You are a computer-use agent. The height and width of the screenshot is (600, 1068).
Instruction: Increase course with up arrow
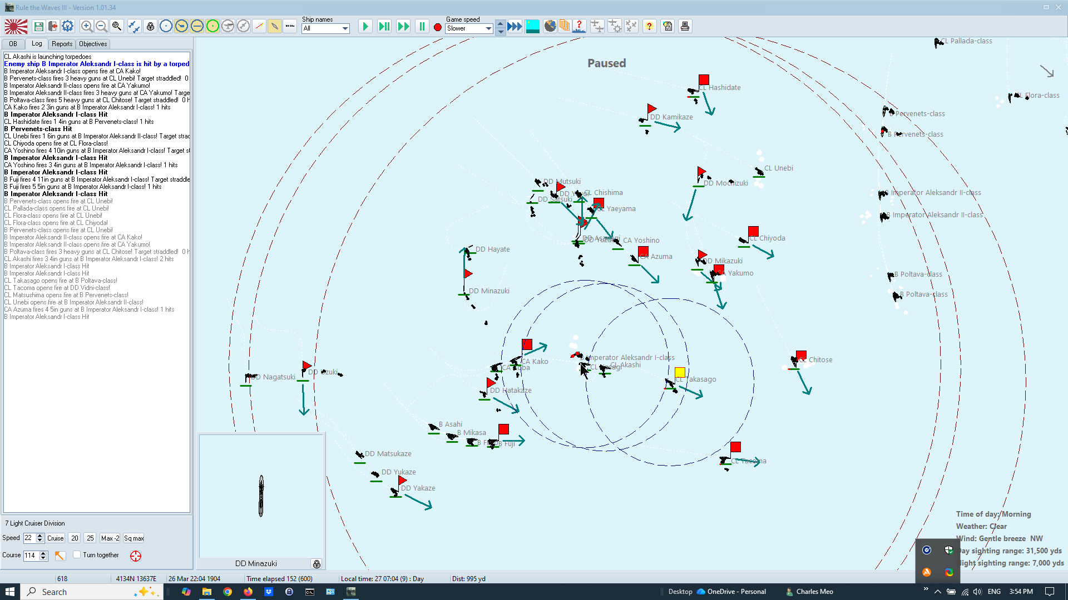click(44, 553)
